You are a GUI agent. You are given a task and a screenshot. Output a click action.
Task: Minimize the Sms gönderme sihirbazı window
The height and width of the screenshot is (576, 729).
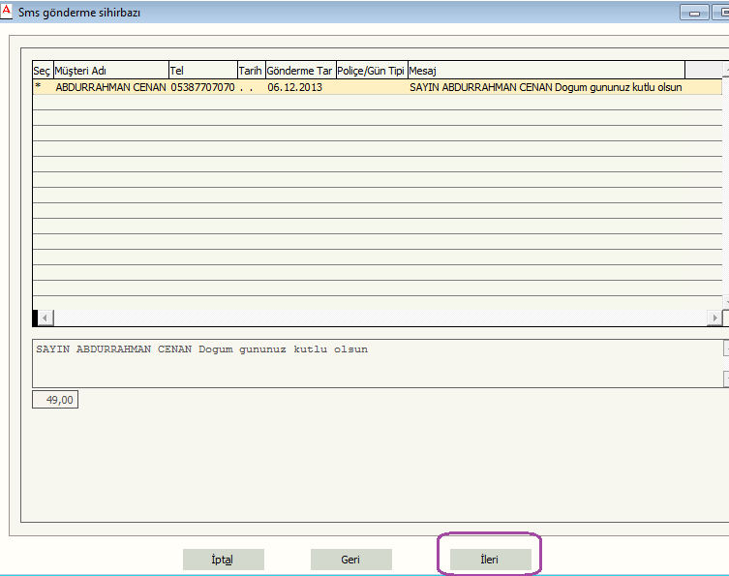click(x=693, y=13)
